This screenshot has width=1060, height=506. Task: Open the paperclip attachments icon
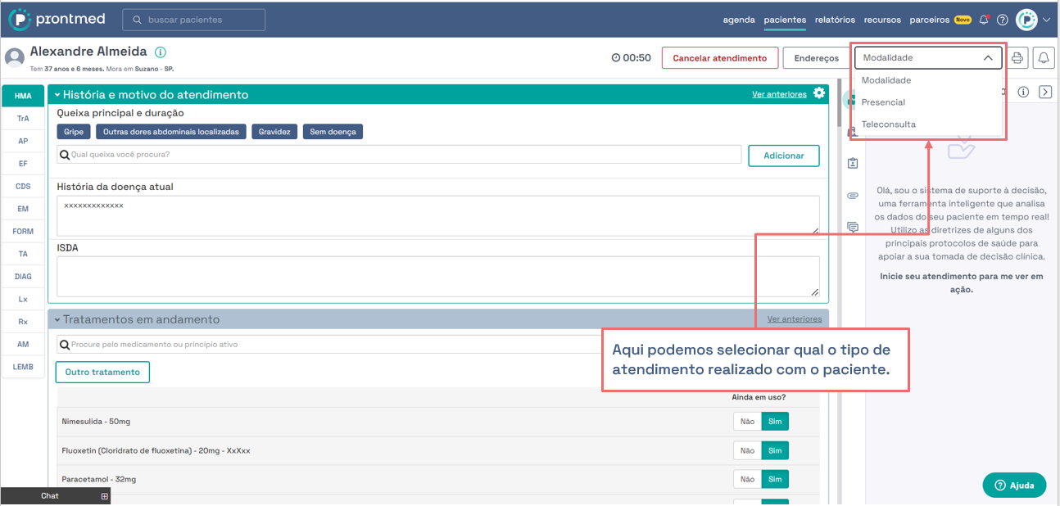853,196
